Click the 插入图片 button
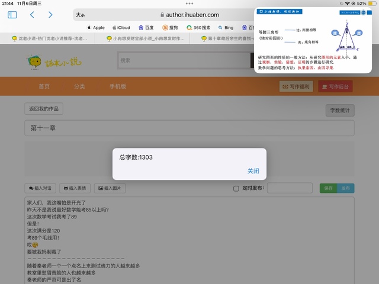 109,188
